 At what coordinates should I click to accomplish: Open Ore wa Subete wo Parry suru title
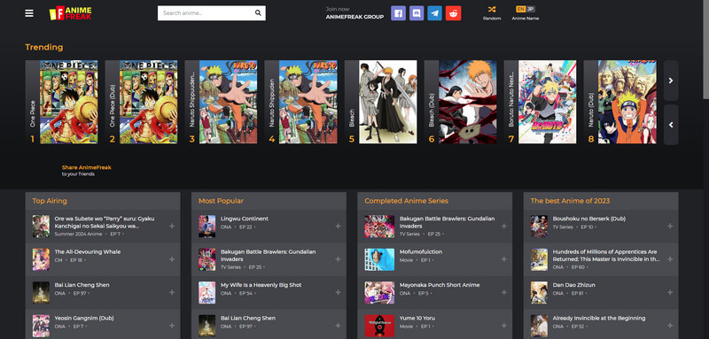pos(105,222)
